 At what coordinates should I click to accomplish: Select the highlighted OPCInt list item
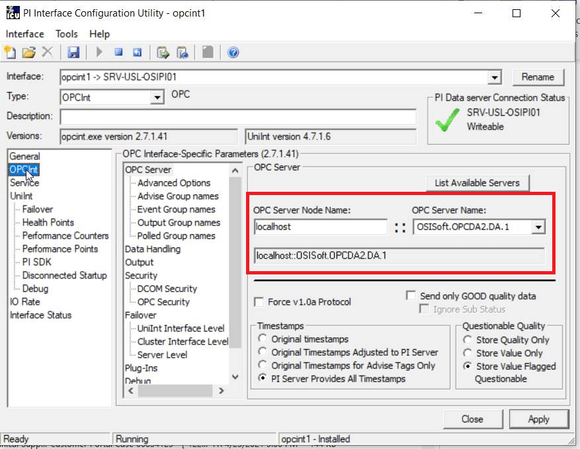pos(24,169)
